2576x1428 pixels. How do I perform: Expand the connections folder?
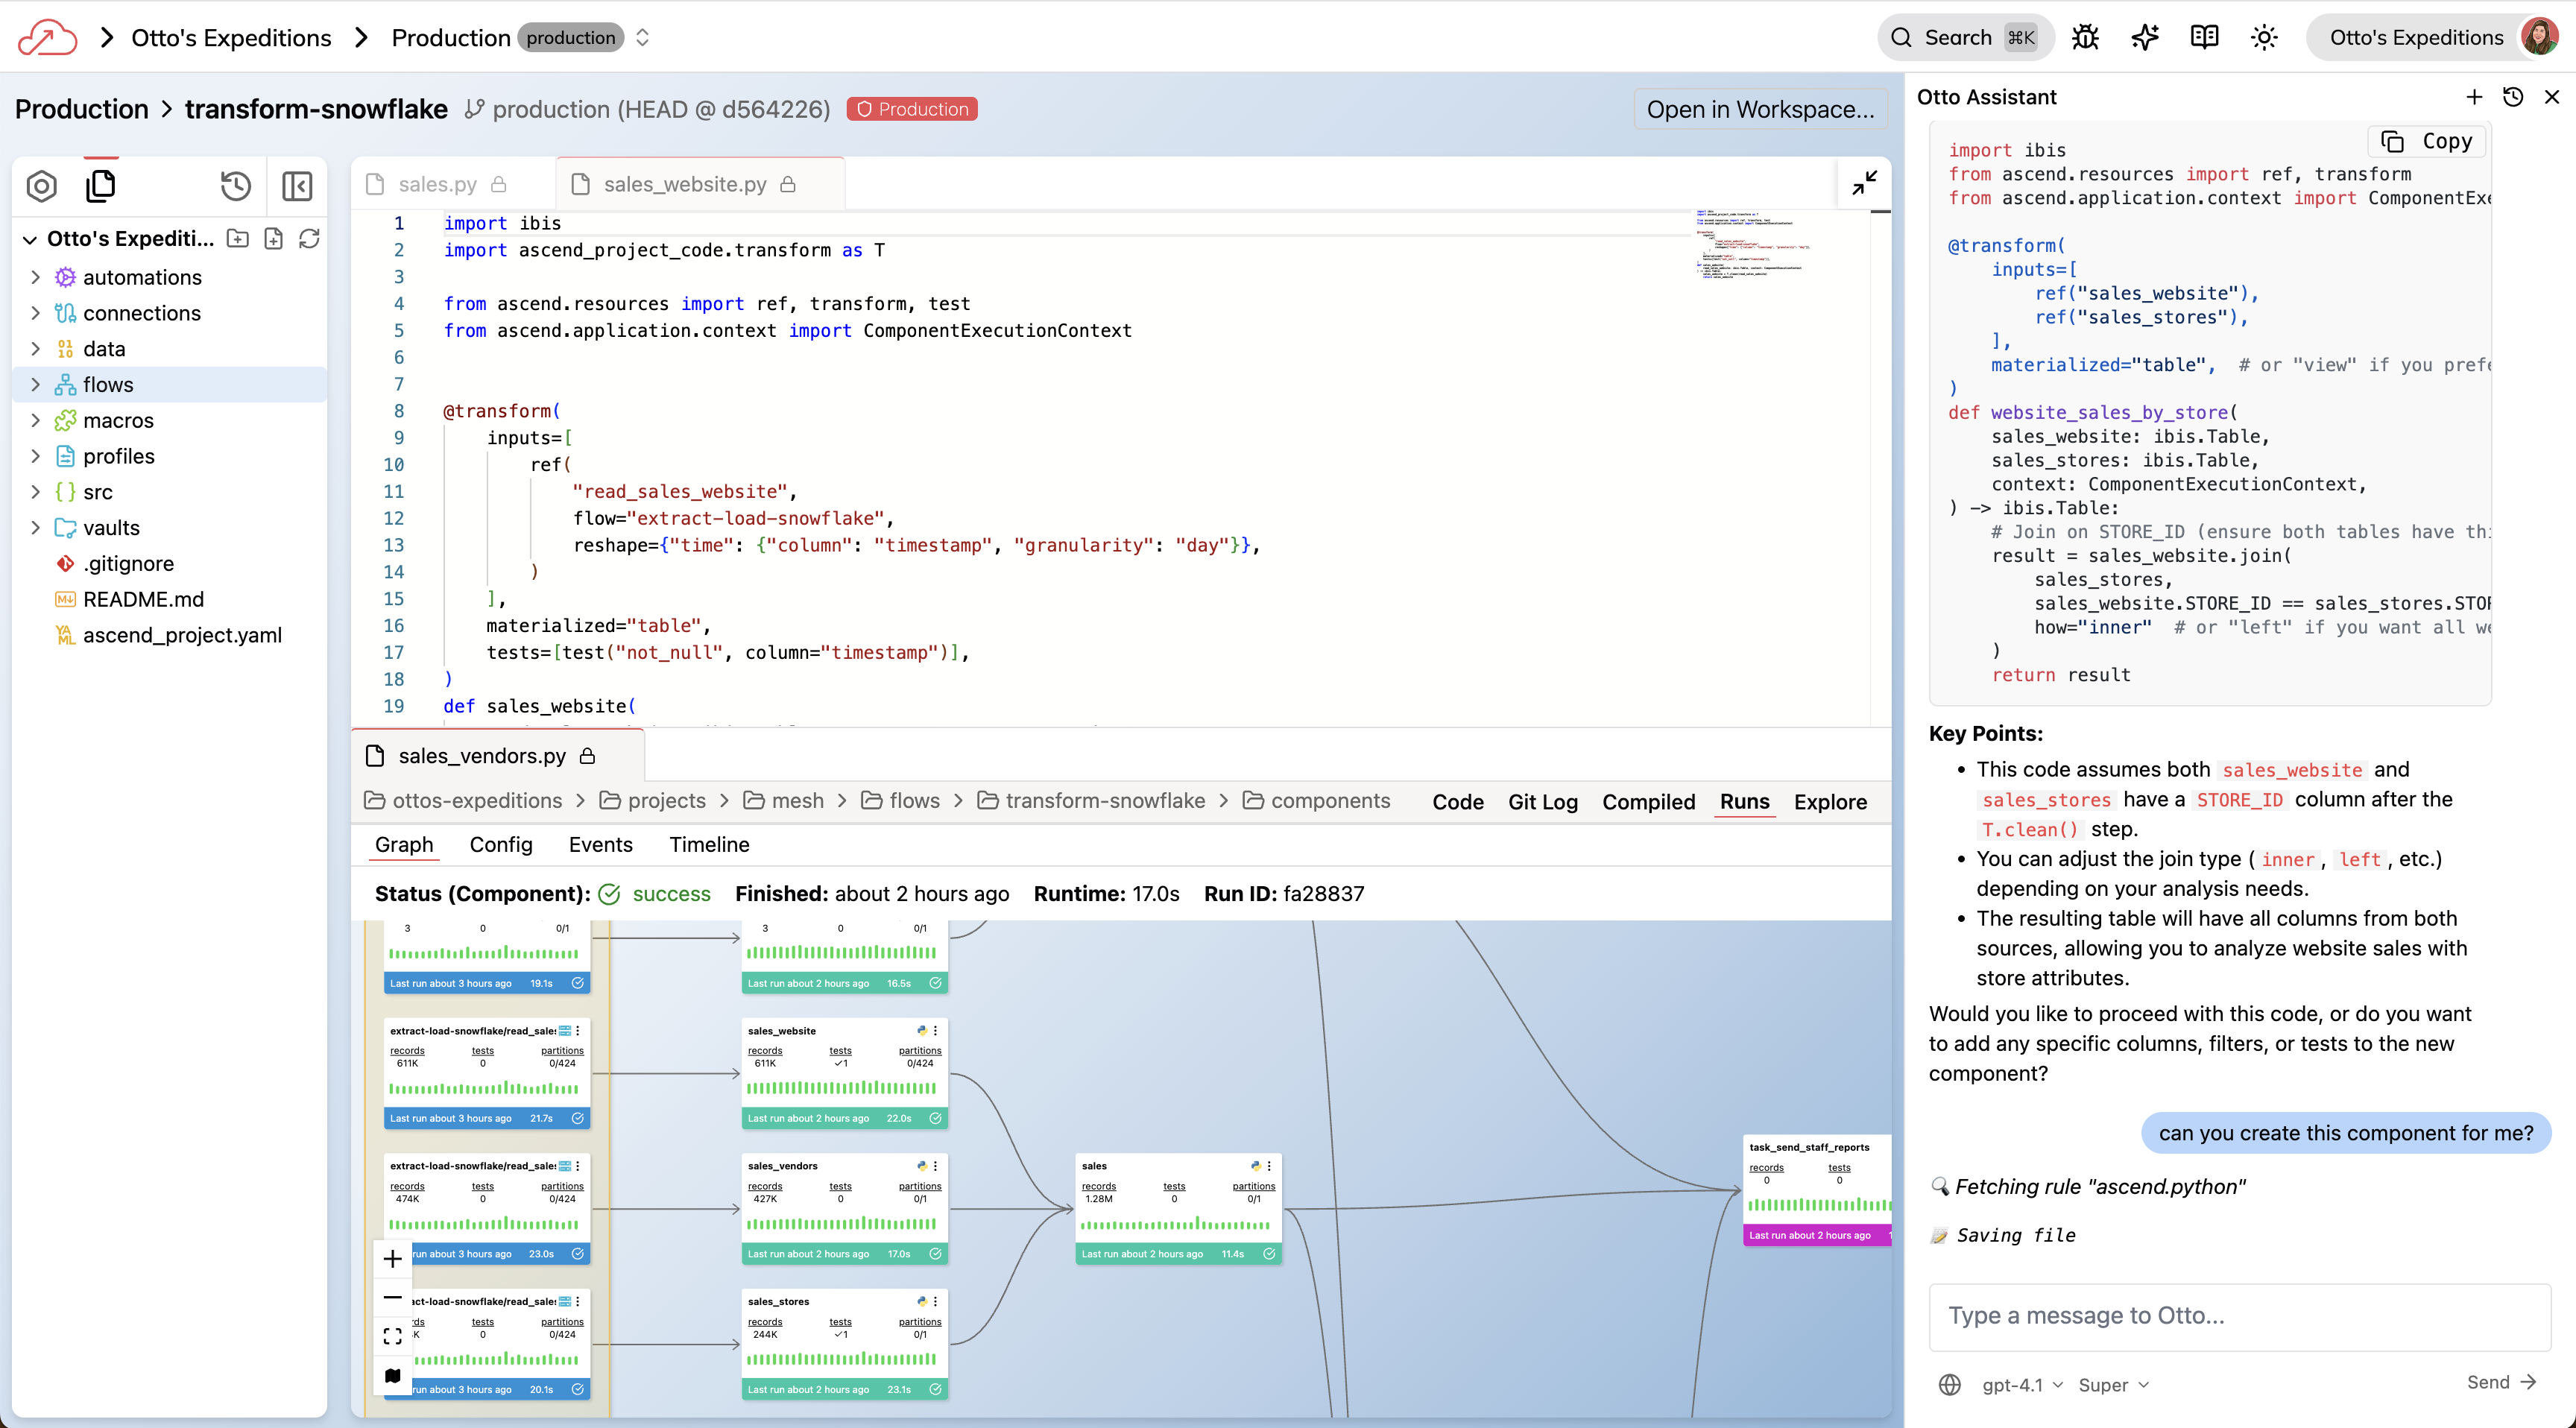tap(36, 313)
